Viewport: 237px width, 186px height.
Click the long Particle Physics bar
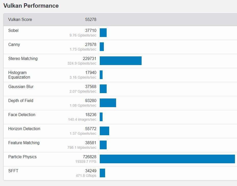click(x=167, y=159)
